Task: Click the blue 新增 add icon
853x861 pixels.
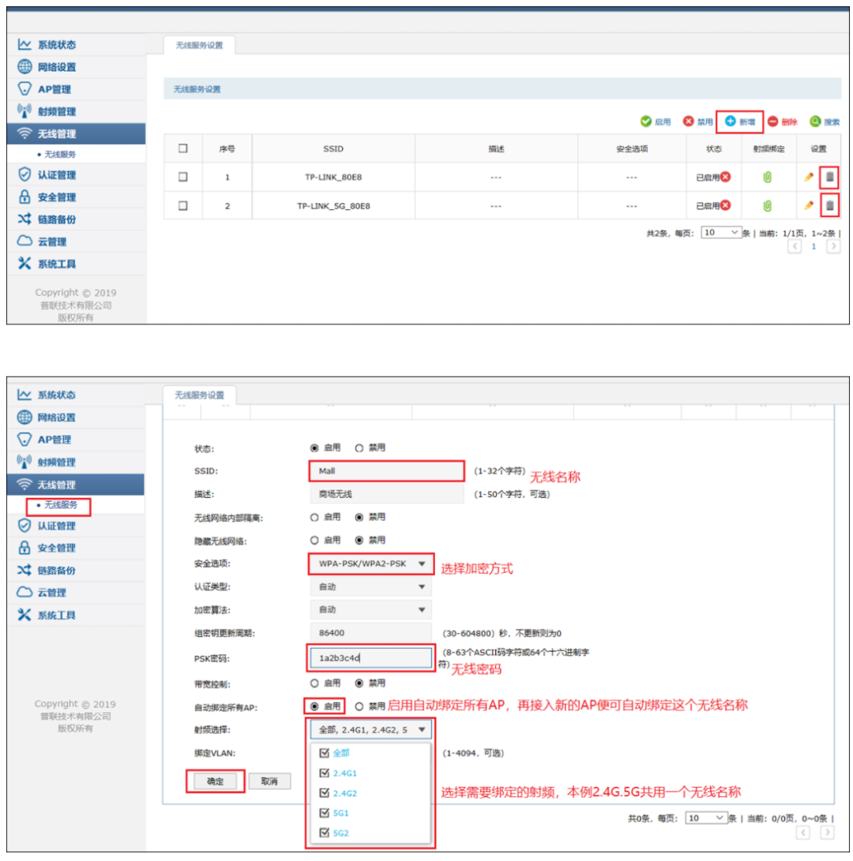Action: (731, 122)
